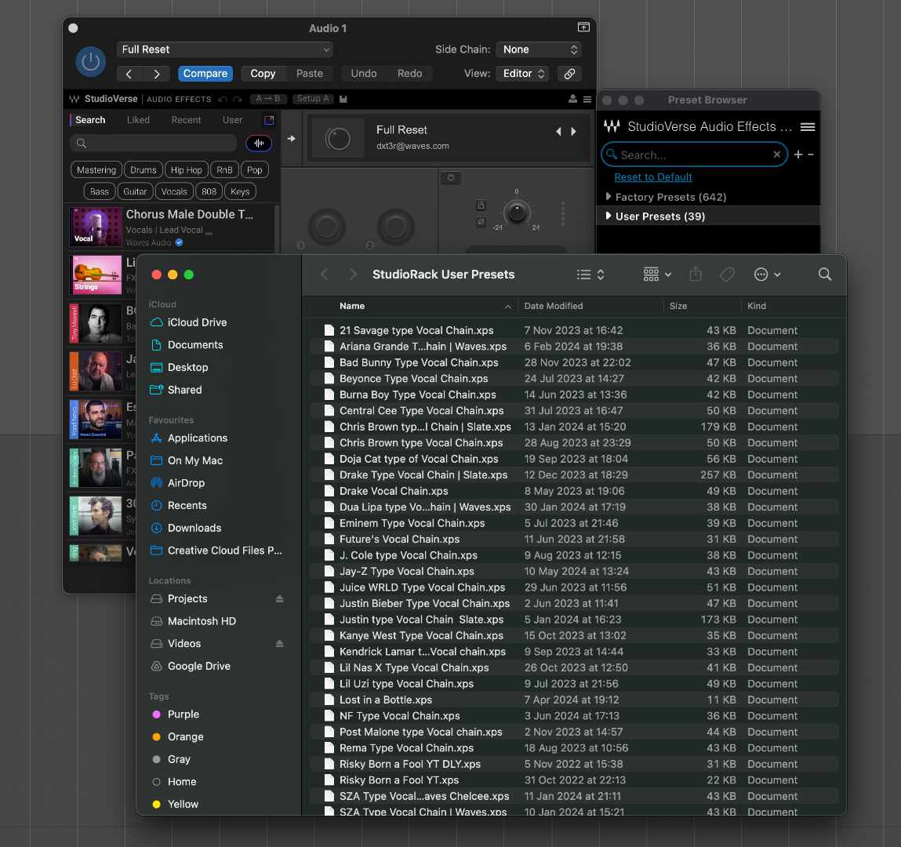Expand Factory Presets disclosure triangle
The height and width of the screenshot is (847, 901).
609,197
